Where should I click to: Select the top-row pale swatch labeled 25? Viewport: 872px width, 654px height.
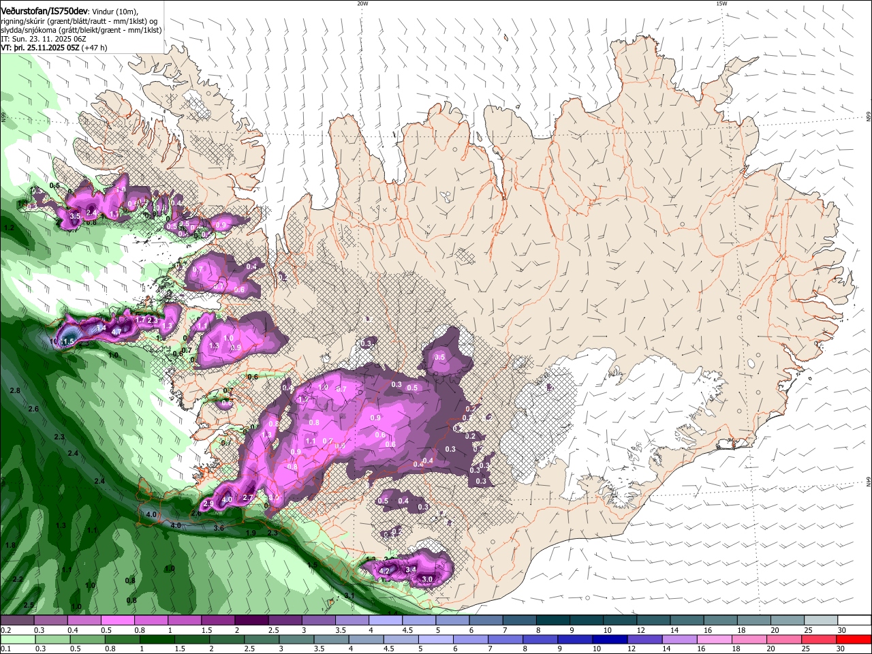click(820, 621)
